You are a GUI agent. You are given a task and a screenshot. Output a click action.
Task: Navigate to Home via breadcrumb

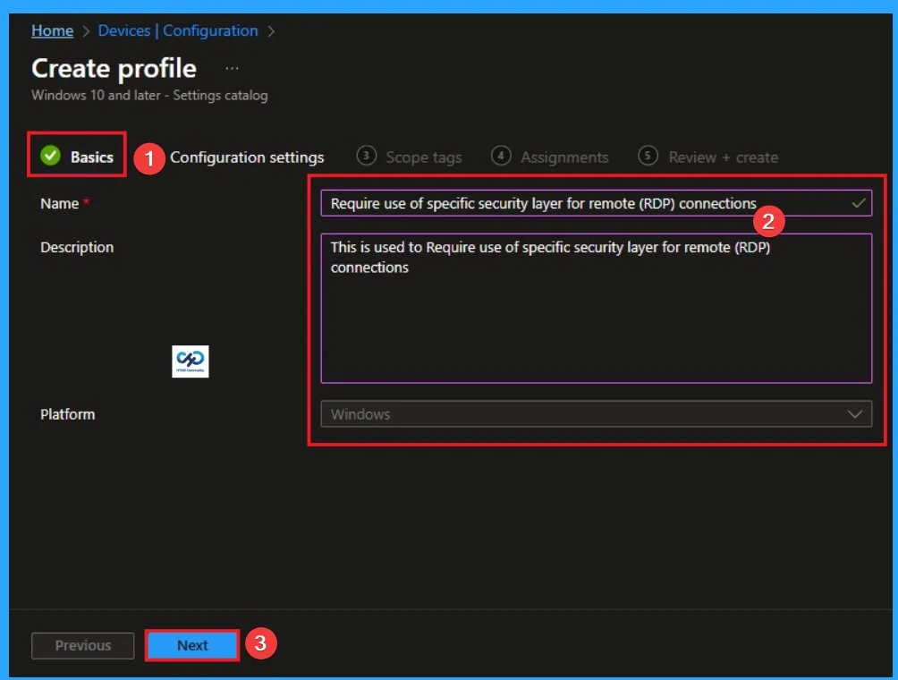tap(52, 30)
